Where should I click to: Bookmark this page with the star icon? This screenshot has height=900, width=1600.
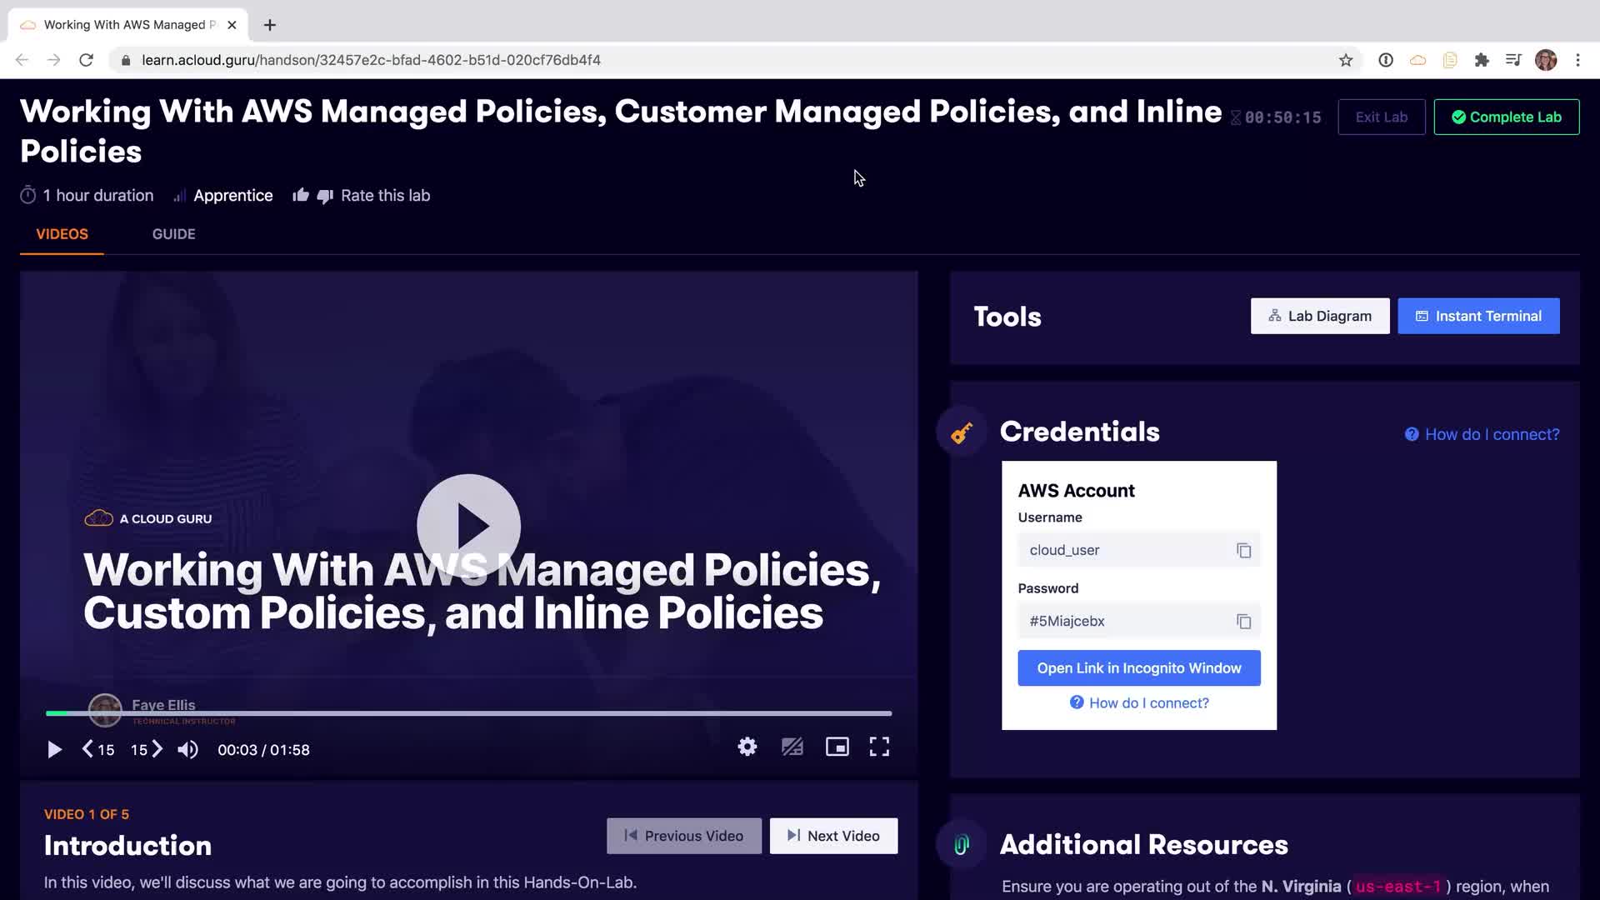coord(1345,60)
